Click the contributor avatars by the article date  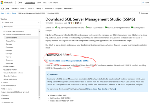coord(74,23)
